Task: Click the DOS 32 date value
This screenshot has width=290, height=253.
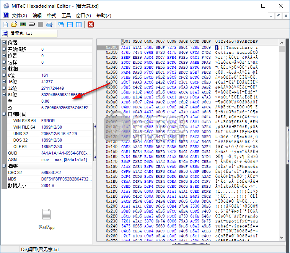Action: pos(52,140)
